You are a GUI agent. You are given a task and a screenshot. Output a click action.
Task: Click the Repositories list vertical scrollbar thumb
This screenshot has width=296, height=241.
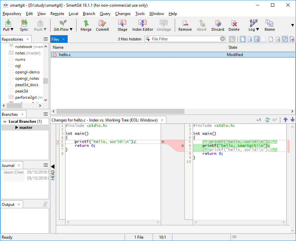(45, 81)
